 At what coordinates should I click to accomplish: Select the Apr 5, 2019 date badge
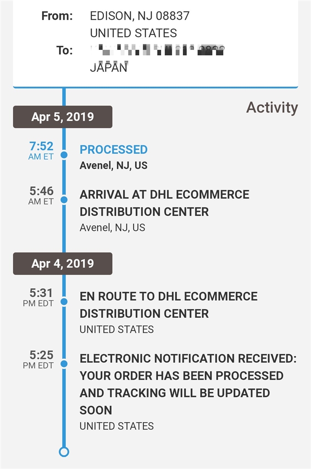[x=62, y=117]
